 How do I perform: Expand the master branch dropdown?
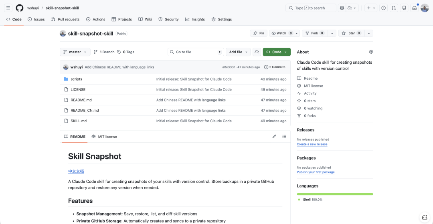tap(75, 52)
